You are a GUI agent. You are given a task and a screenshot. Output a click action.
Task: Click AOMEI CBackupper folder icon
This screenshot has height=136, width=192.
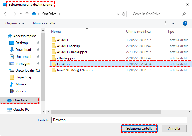coord(54,52)
